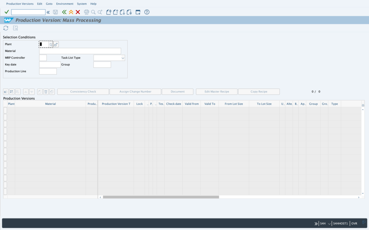Go to Next Page icon

(123, 12)
